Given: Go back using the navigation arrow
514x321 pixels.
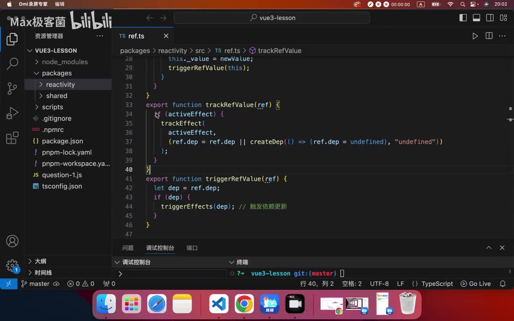Looking at the screenshot, I should click(x=150, y=18).
